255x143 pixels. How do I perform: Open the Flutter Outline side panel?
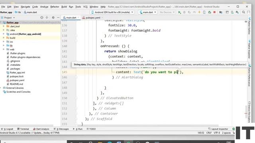(x=249, y=26)
